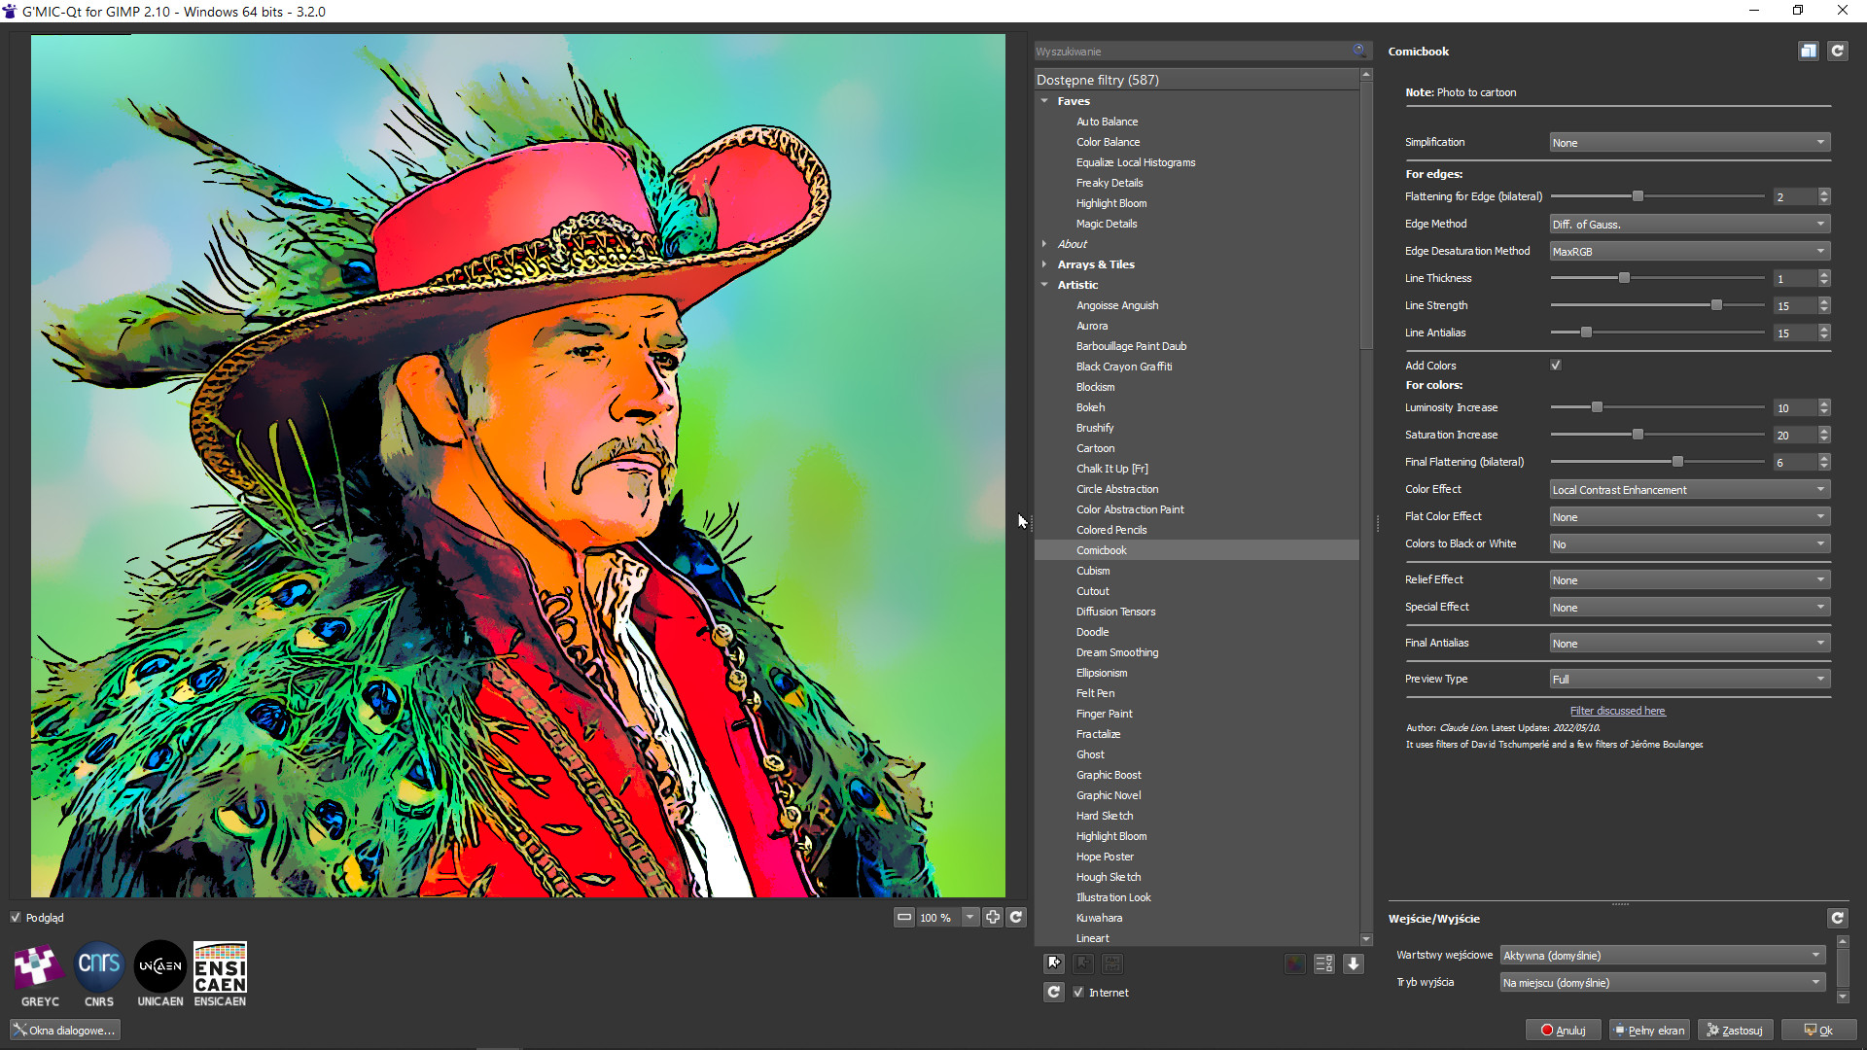Click the update filters refresh icon beside Internet
Viewport: 1867px width, 1050px height.
pyautogui.click(x=1054, y=992)
